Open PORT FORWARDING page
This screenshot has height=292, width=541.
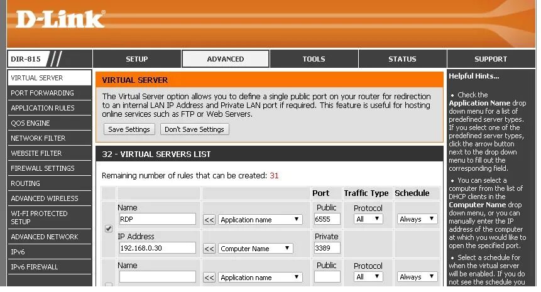(50, 93)
